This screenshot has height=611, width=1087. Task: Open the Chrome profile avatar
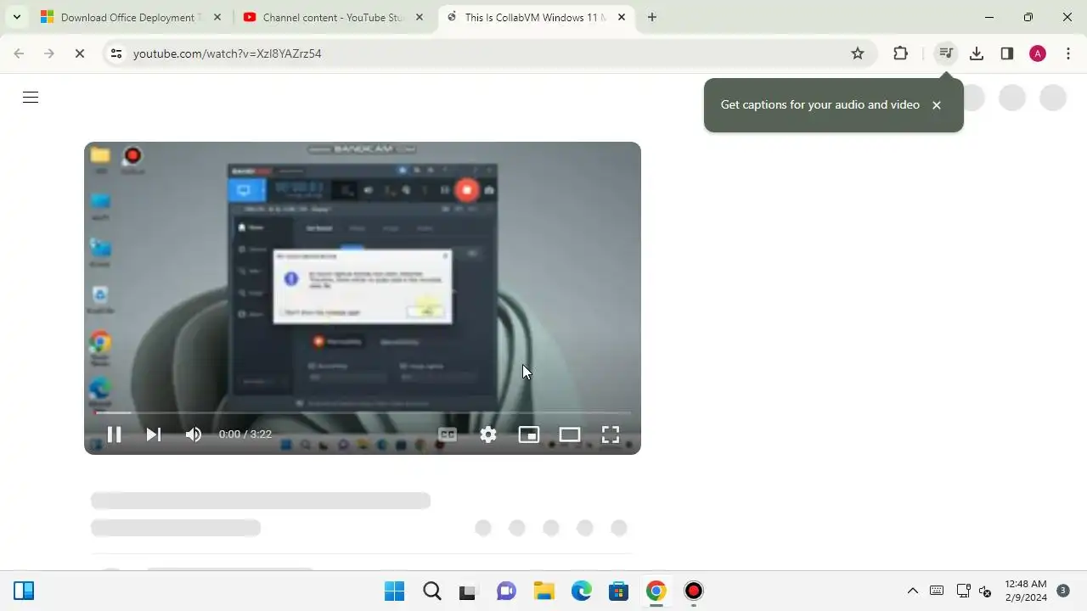(x=1038, y=53)
